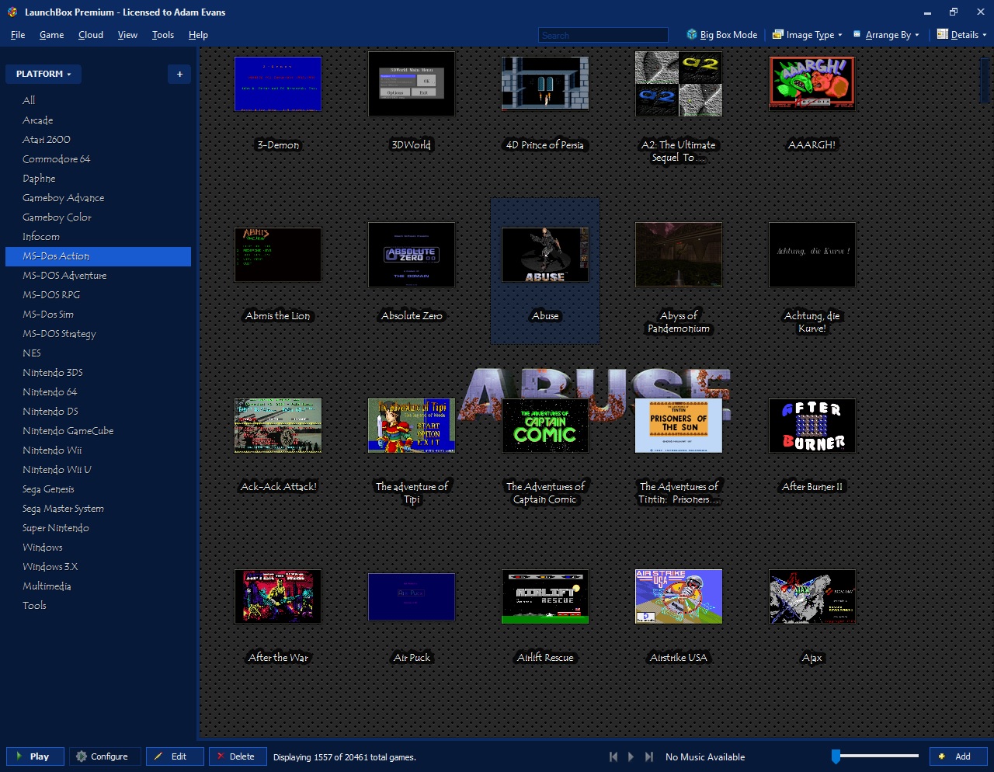Viewport: 994px width, 772px height.
Task: Select the Infocom platform
Action: (x=98, y=236)
